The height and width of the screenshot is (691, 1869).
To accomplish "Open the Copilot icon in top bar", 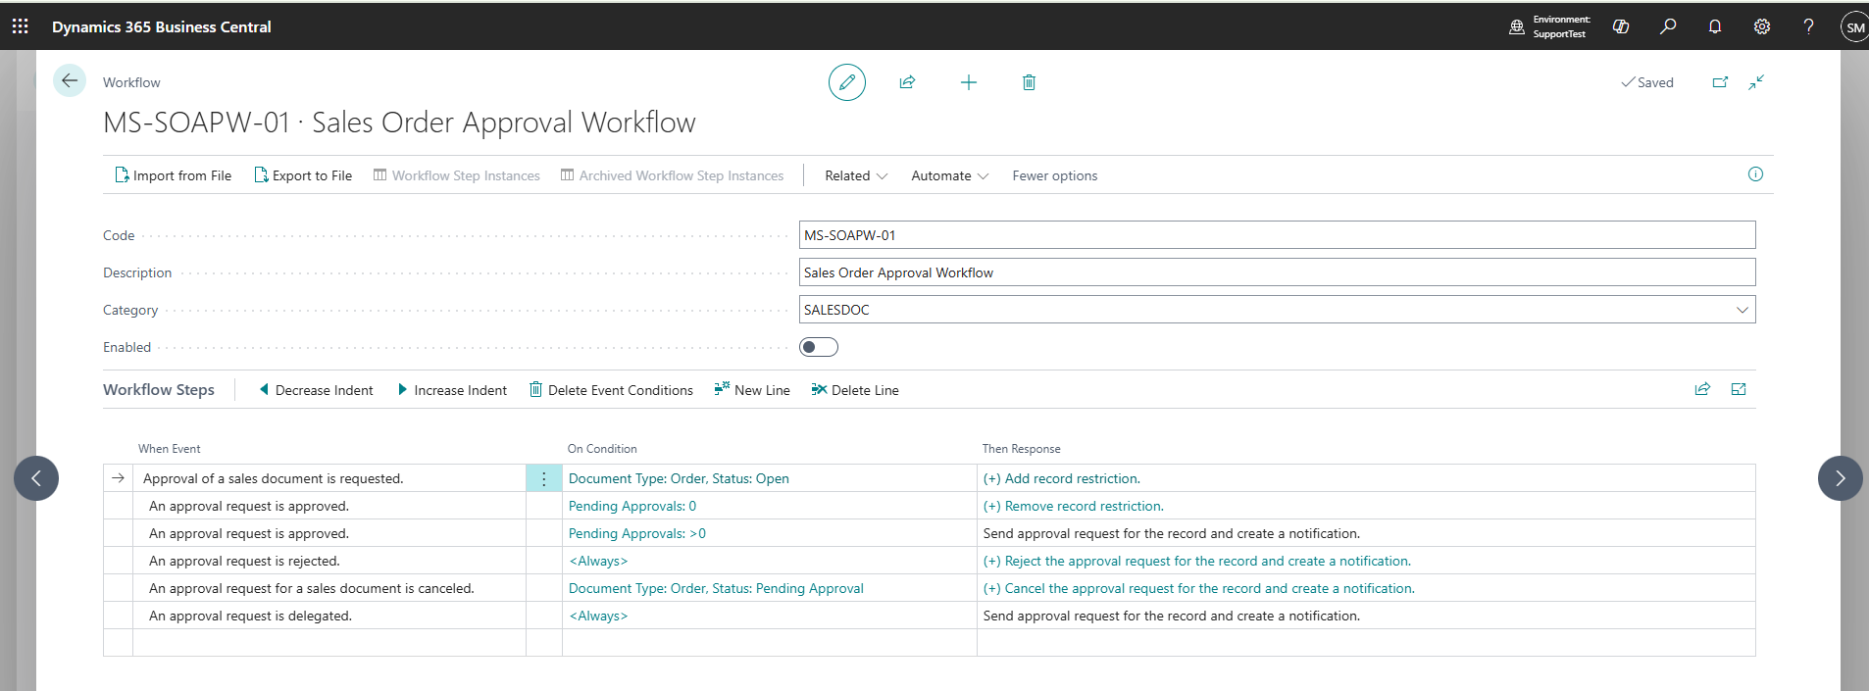I will (1621, 26).
